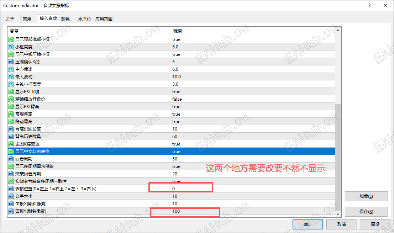The width and height of the screenshot is (394, 233).
Task: Click the vertical scrollbar thumb
Action: click(x=338, y=158)
